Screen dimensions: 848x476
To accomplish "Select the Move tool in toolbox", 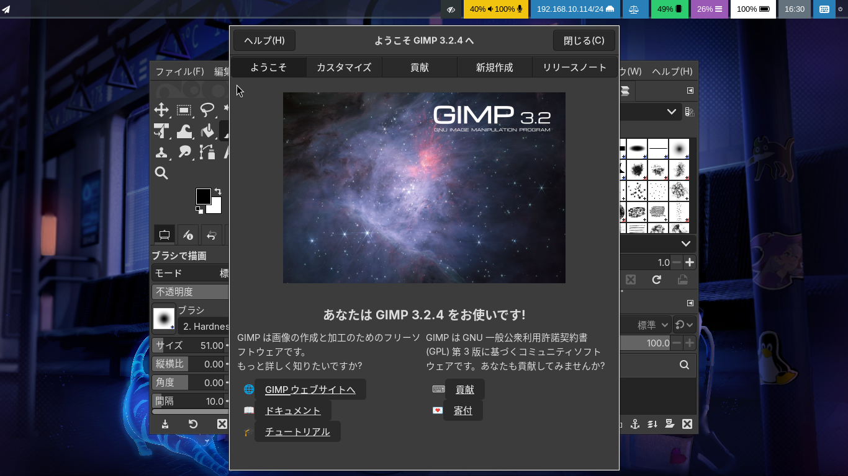I will click(x=161, y=110).
